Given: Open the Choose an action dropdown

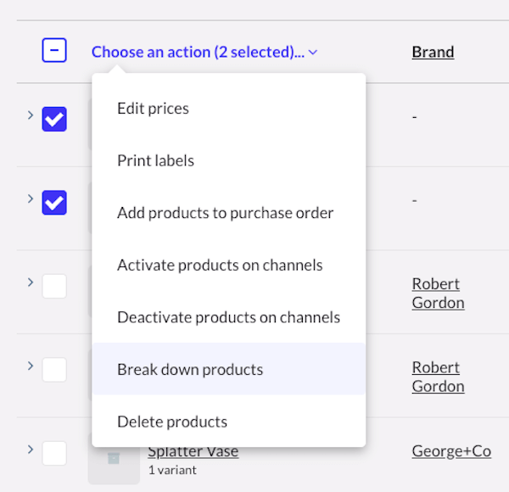Looking at the screenshot, I should 204,52.
